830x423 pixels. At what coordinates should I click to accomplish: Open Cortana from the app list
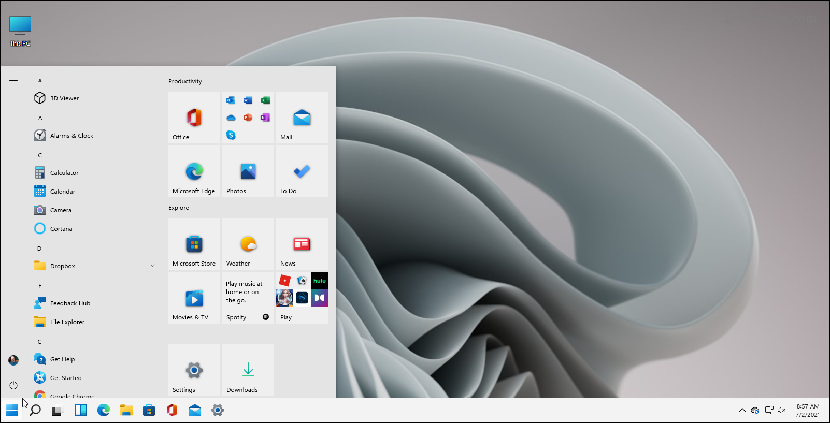coord(95,229)
